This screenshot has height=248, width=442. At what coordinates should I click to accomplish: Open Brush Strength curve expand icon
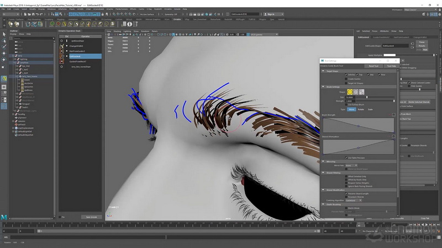(x=394, y=115)
